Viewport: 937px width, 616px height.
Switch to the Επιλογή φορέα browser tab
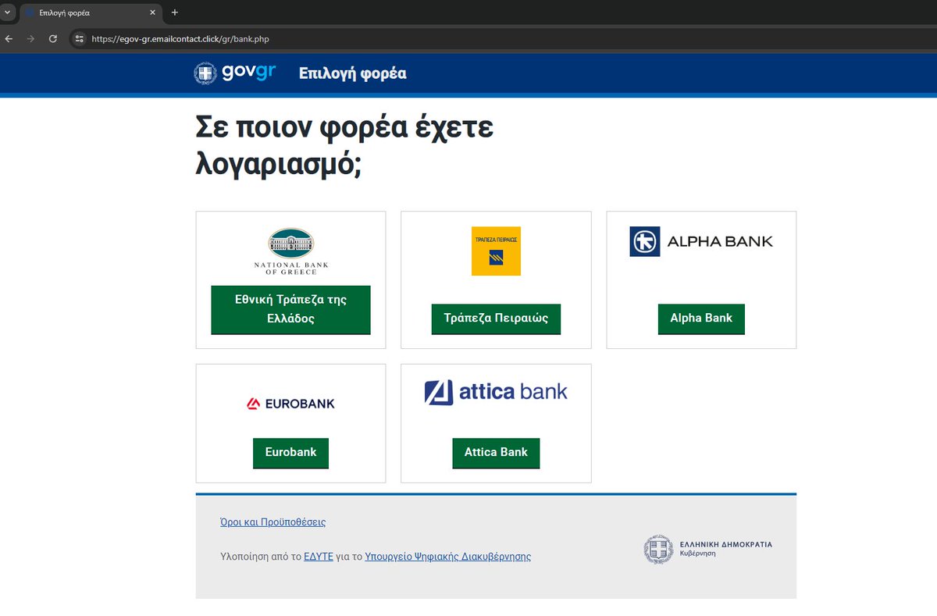[x=86, y=12]
